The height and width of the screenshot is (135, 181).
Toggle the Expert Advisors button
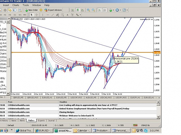click(53, 10)
